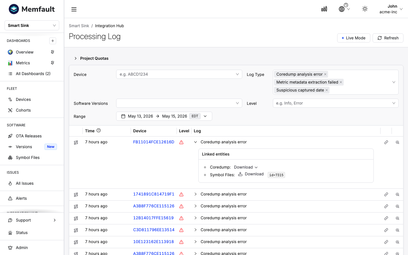Open the globe timezone selector
The height and width of the screenshot is (255, 408).
[344, 9]
